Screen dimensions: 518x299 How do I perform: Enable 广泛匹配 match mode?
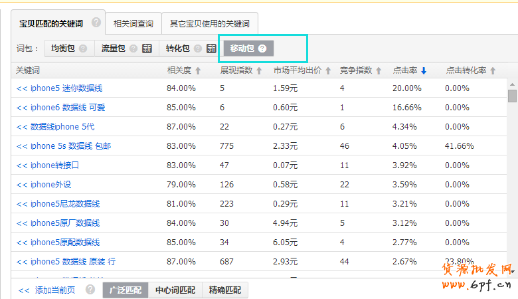pyautogui.click(x=126, y=290)
